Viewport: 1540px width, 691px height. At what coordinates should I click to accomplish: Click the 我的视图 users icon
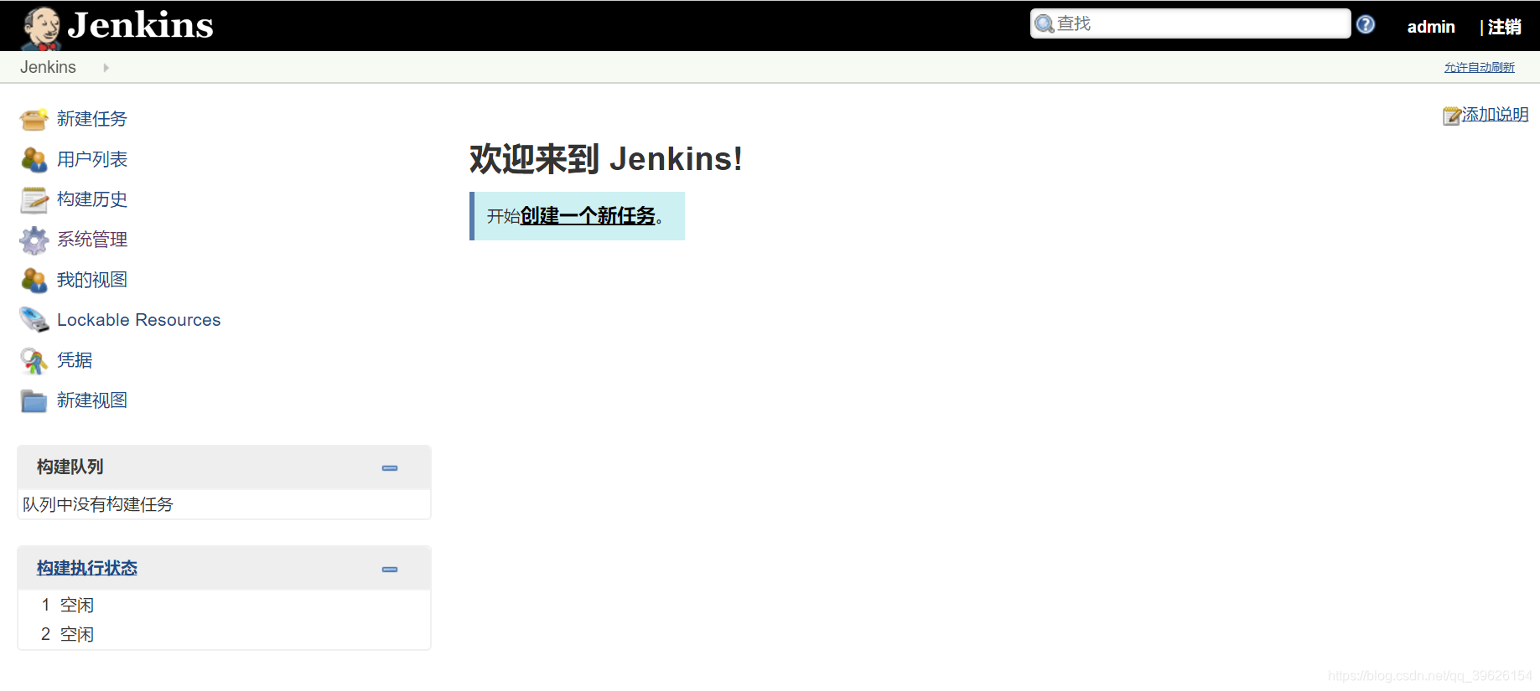coord(34,280)
